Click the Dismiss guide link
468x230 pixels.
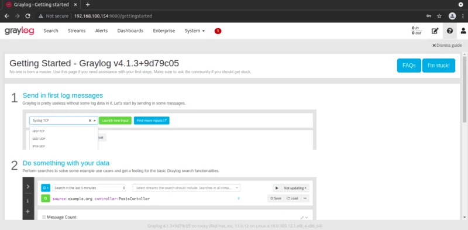[447, 46]
